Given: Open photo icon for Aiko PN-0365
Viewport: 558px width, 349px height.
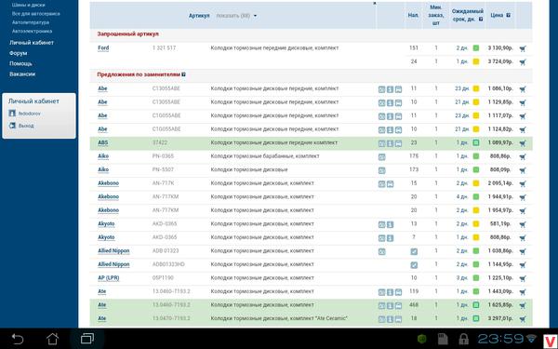Looking at the screenshot, I should [x=381, y=157].
